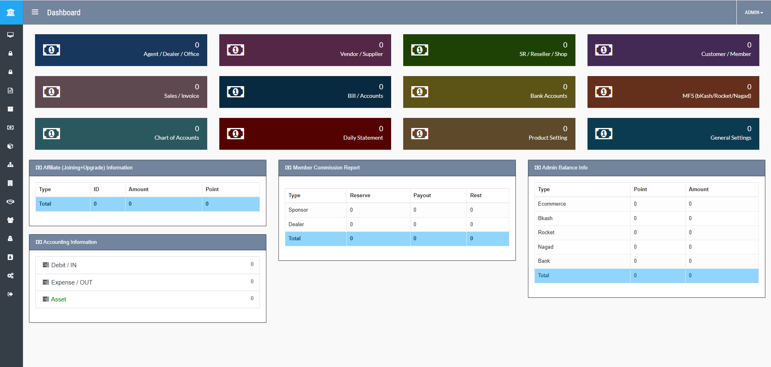Select the Debit / IN list item

coord(64,265)
